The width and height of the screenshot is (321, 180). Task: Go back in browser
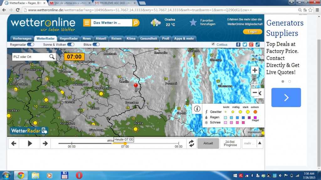(x=4, y=10)
